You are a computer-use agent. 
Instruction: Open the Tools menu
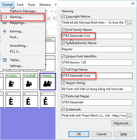(x=31, y=5)
